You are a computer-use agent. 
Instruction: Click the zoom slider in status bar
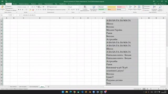click(x=159, y=89)
